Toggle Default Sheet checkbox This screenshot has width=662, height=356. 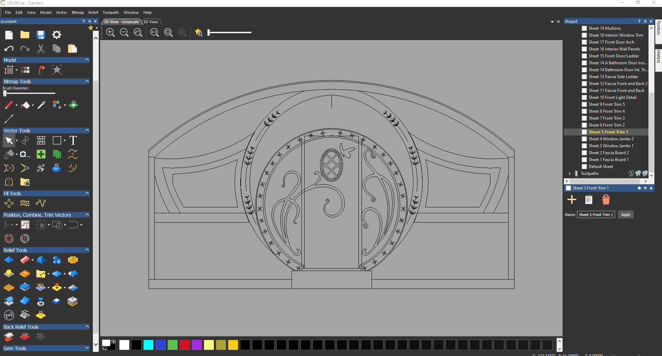tap(584, 167)
